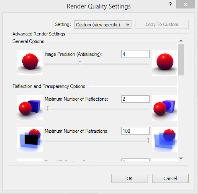This screenshot has height=194, width=198.
Task: Click the Image Precision (Antialiasing) label
Action: point(73,54)
